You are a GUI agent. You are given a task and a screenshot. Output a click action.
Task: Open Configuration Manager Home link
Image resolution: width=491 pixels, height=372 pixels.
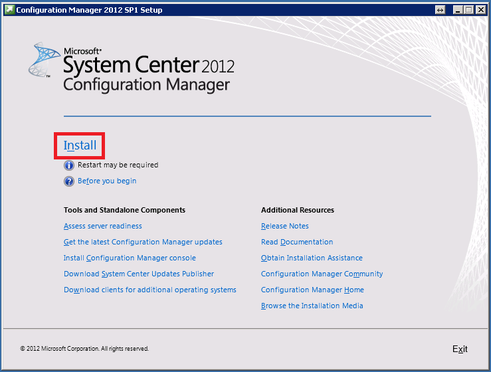pyautogui.click(x=312, y=290)
